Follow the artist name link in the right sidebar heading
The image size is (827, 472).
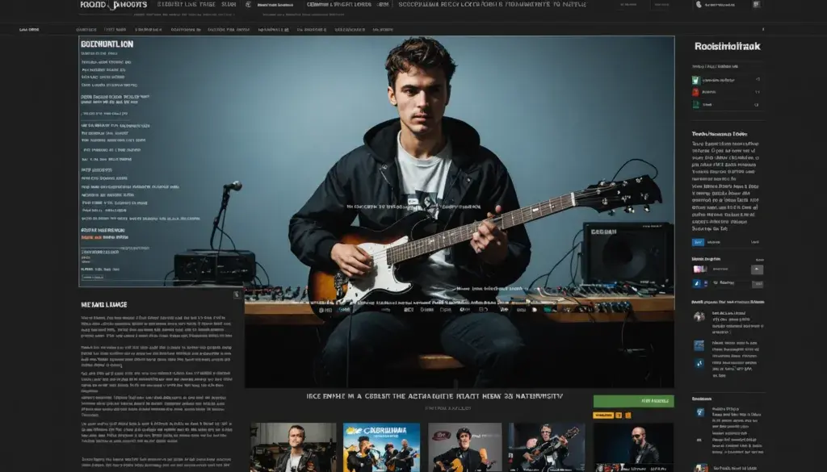point(725,46)
